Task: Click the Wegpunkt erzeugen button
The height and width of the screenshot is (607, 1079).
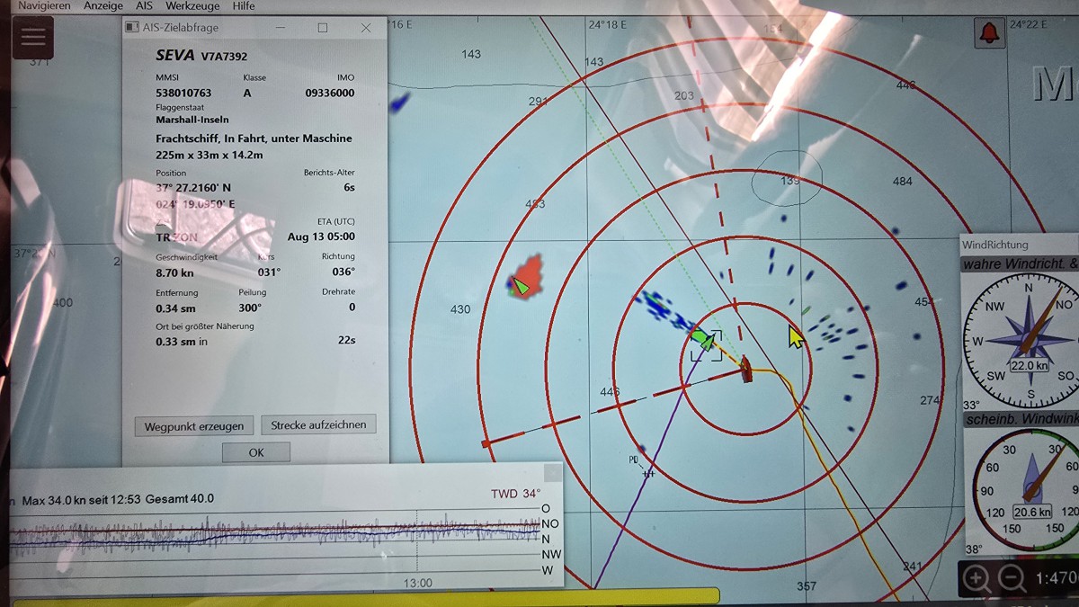Action: pos(194,425)
